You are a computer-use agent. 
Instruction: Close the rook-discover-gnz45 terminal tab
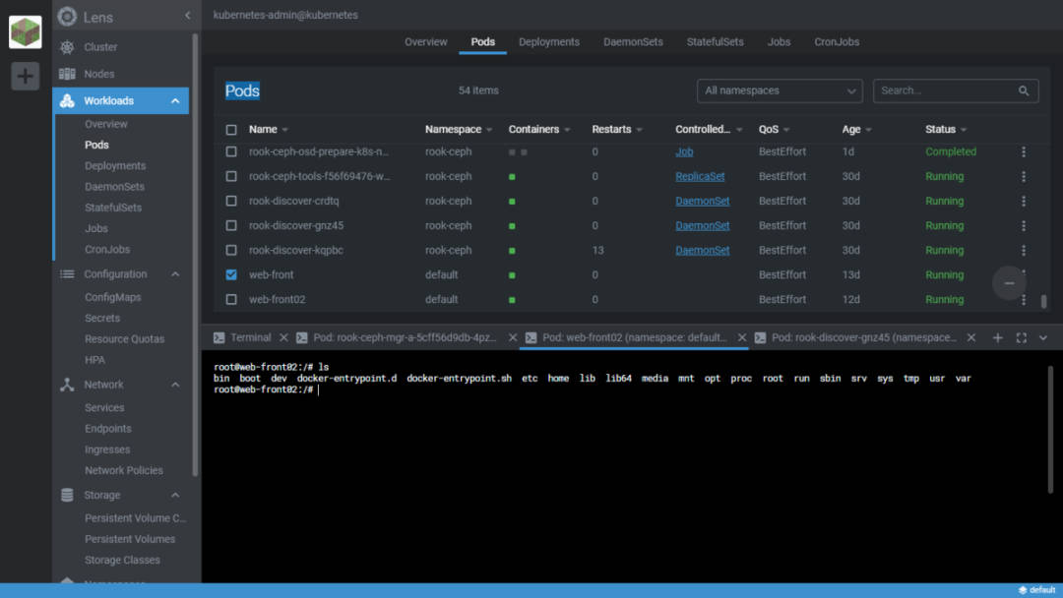pyautogui.click(x=970, y=337)
